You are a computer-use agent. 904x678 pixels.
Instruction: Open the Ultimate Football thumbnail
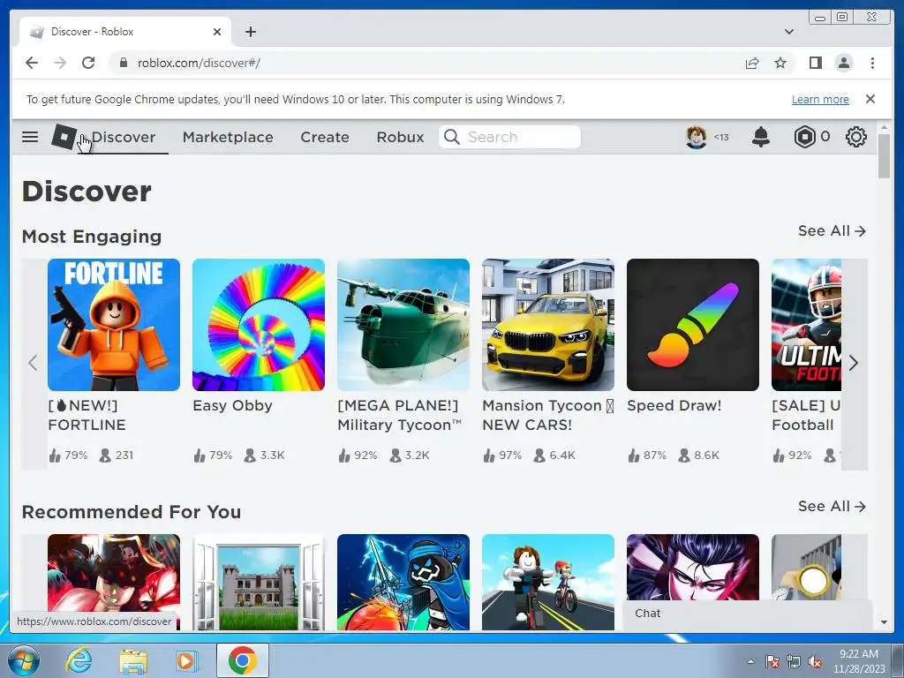click(806, 325)
